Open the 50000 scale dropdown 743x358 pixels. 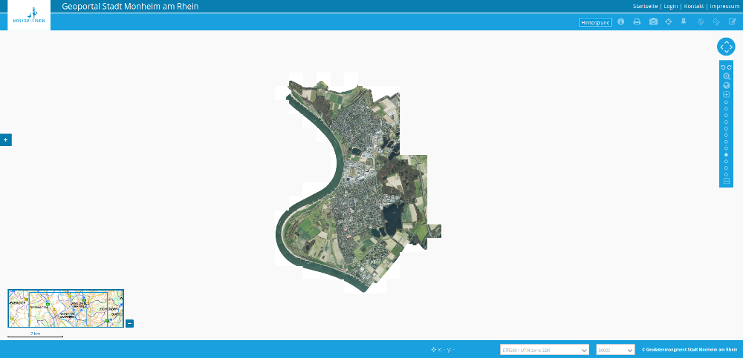616,350
